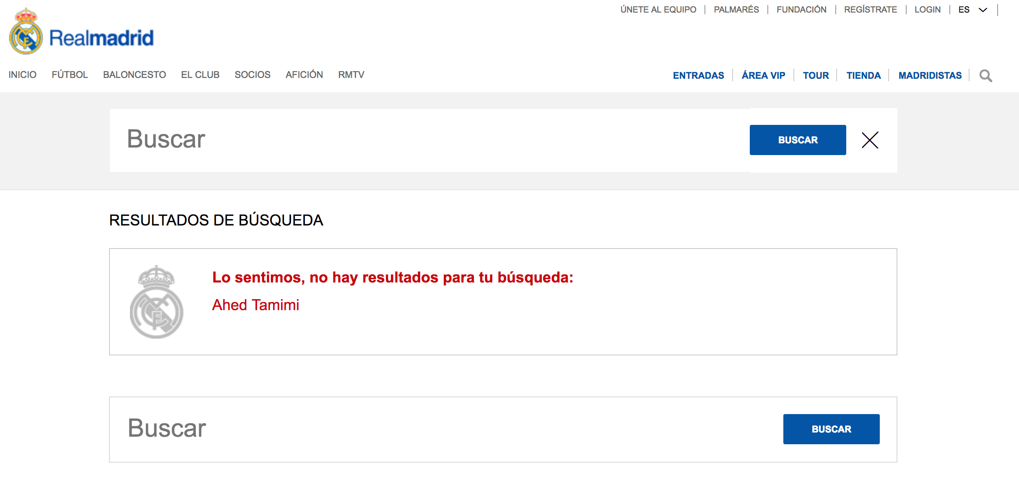
Task: Open the REGÍSTRATE sign-up link
Action: point(870,10)
